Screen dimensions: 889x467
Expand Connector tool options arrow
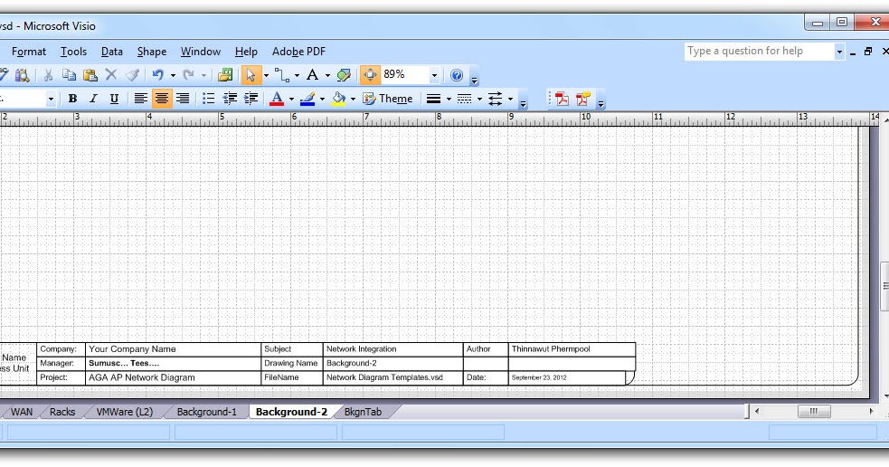point(298,75)
